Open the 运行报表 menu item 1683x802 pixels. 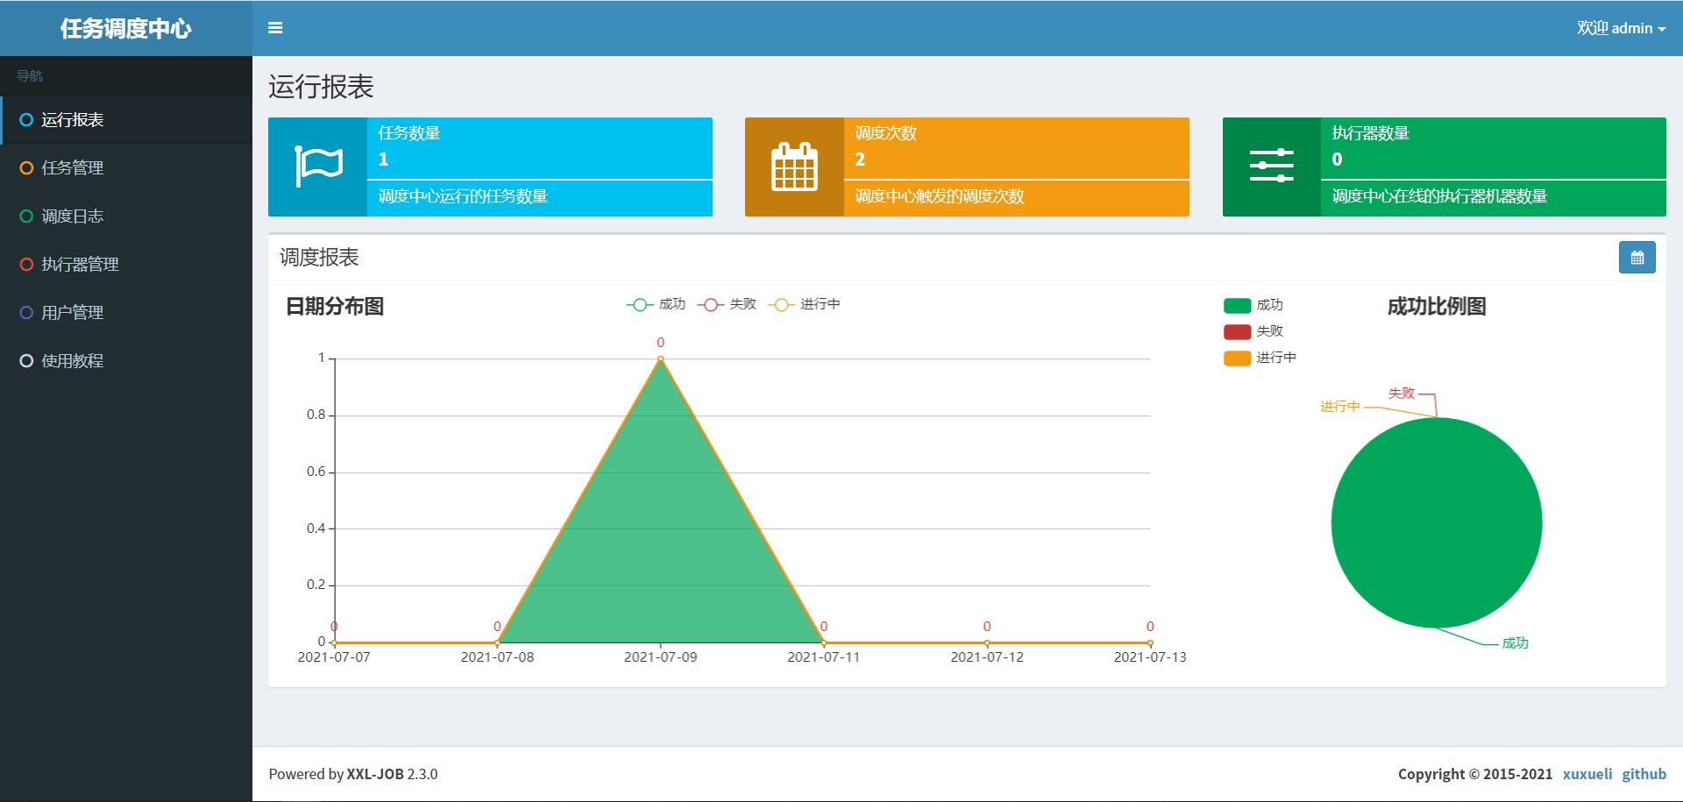pyautogui.click(x=126, y=120)
